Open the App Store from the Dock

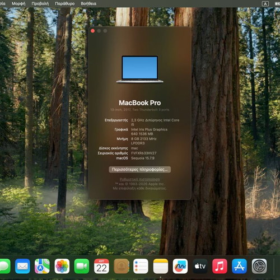point(240,266)
